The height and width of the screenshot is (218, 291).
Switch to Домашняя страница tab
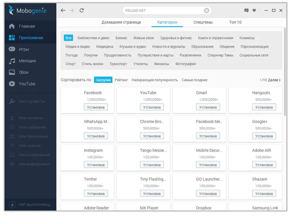pyautogui.click(x=121, y=22)
